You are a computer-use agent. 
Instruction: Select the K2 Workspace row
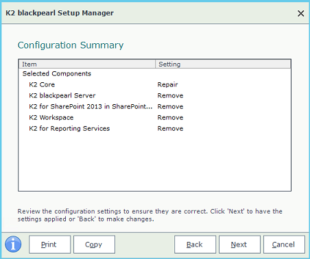(154, 117)
